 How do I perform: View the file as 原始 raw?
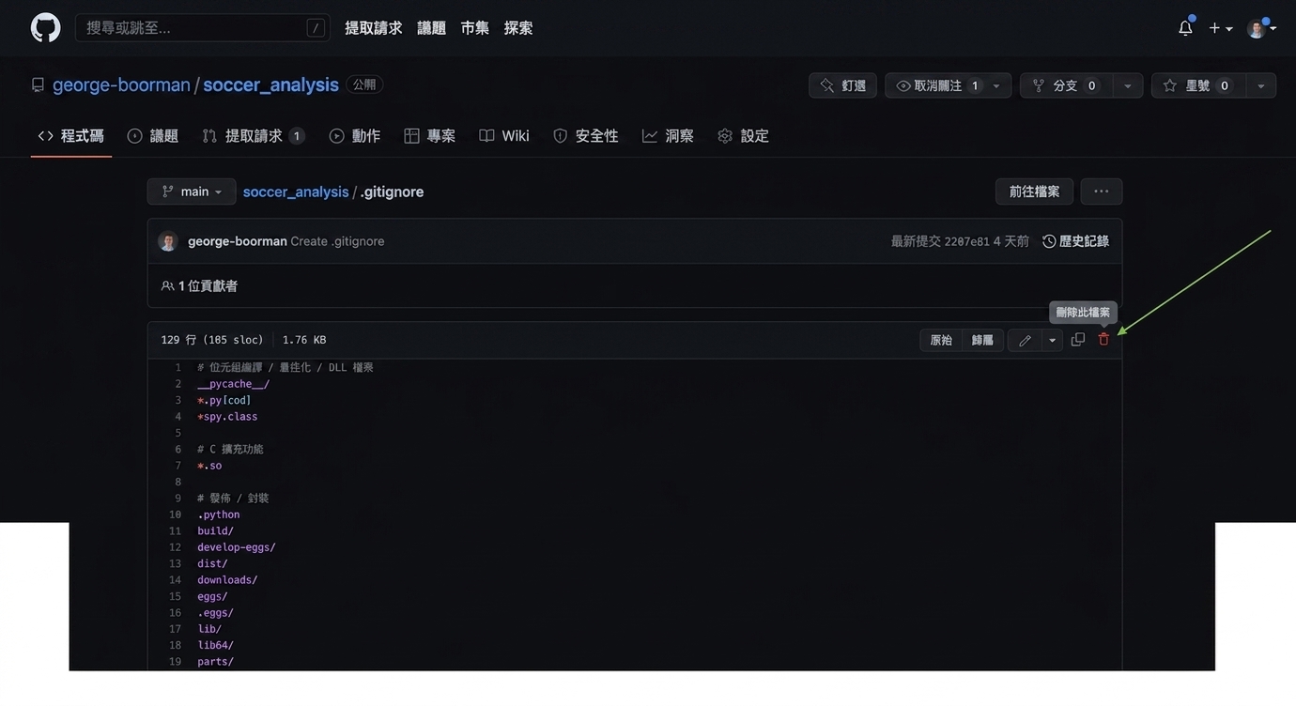(x=941, y=340)
